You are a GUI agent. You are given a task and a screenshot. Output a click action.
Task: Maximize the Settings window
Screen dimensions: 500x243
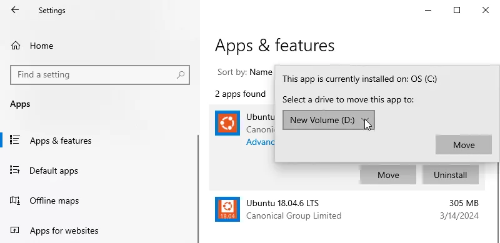pos(457,10)
